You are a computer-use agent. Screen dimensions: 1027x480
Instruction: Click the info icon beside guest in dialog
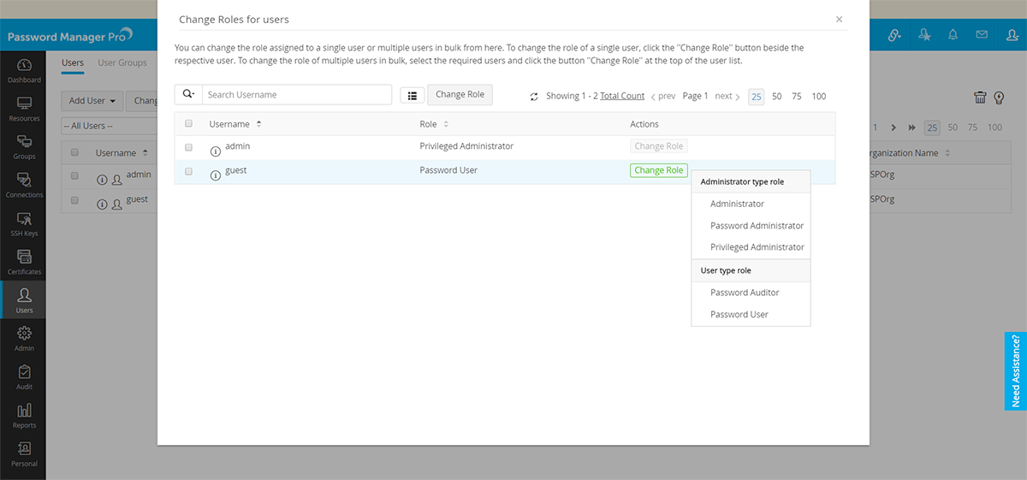(x=216, y=175)
